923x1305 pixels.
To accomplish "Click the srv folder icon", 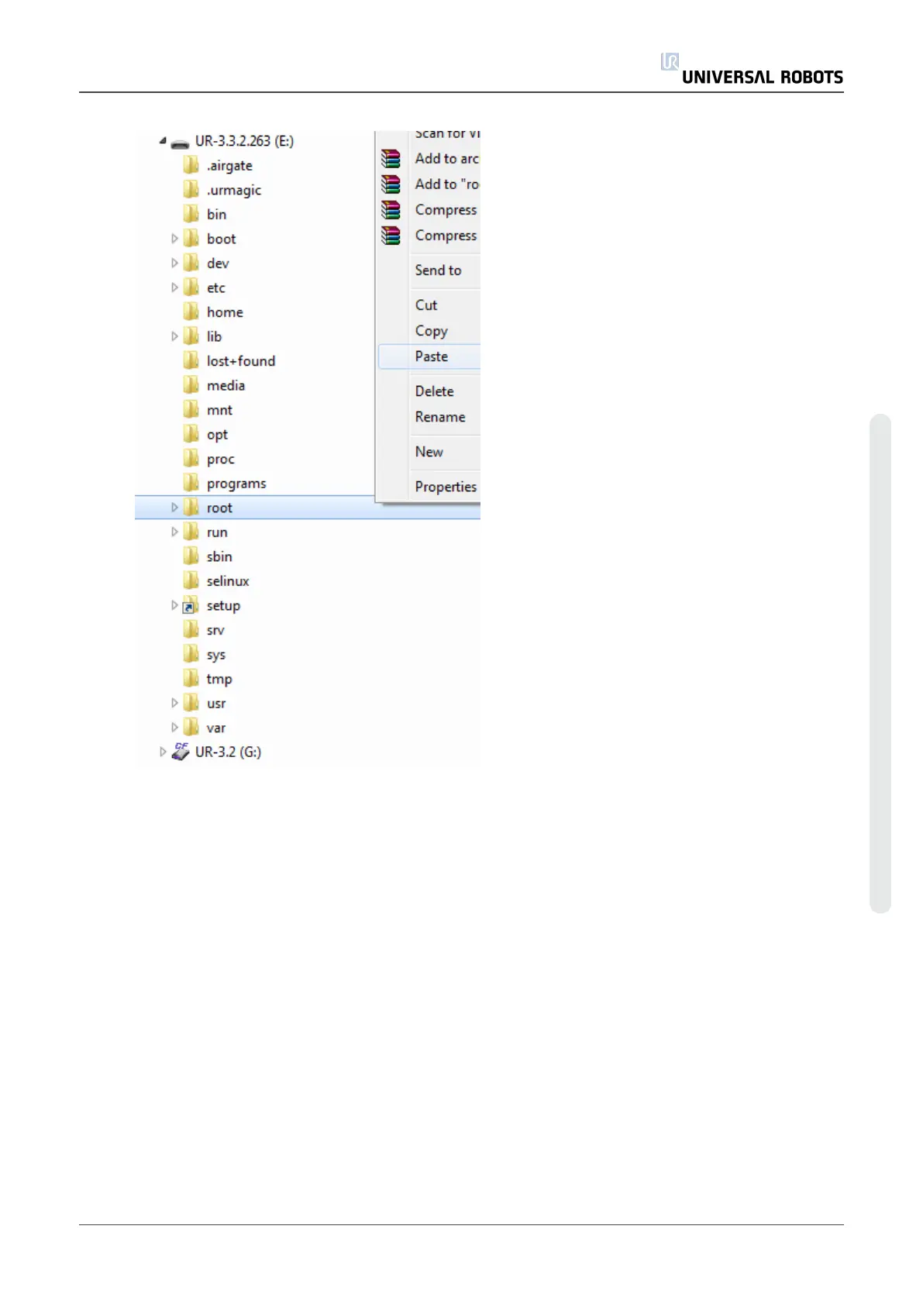I will pyautogui.click(x=191, y=630).
